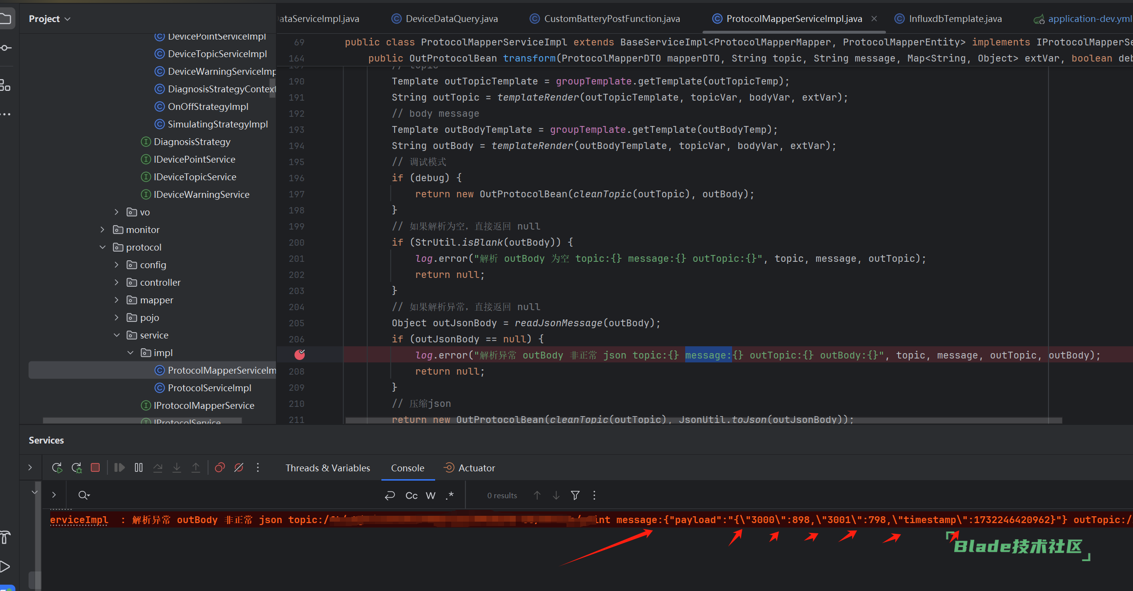This screenshot has height=591, width=1133.
Task: Click the Project tool window folder icon
Action: click(5, 19)
